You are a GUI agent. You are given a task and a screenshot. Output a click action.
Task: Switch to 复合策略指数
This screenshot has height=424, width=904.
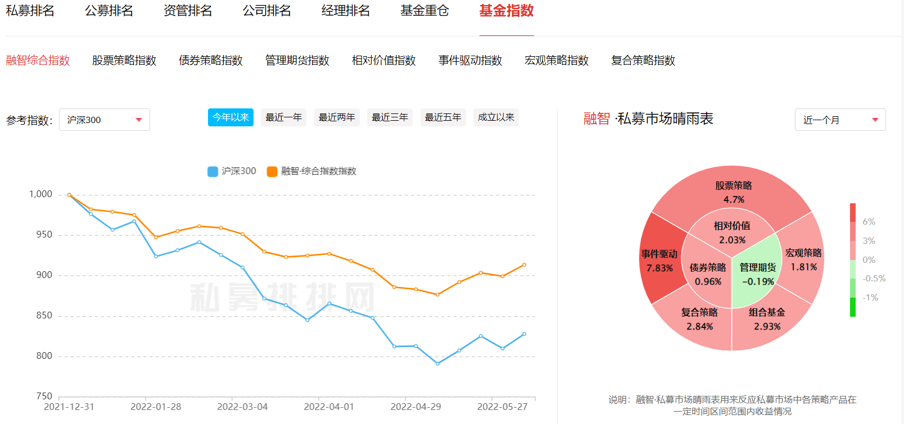coord(643,60)
